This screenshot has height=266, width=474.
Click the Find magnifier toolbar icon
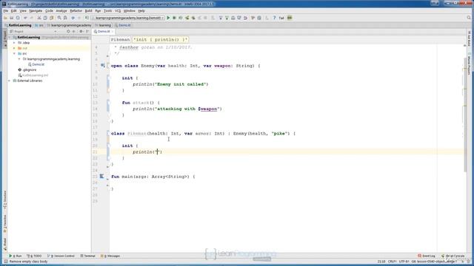pos(59,18)
